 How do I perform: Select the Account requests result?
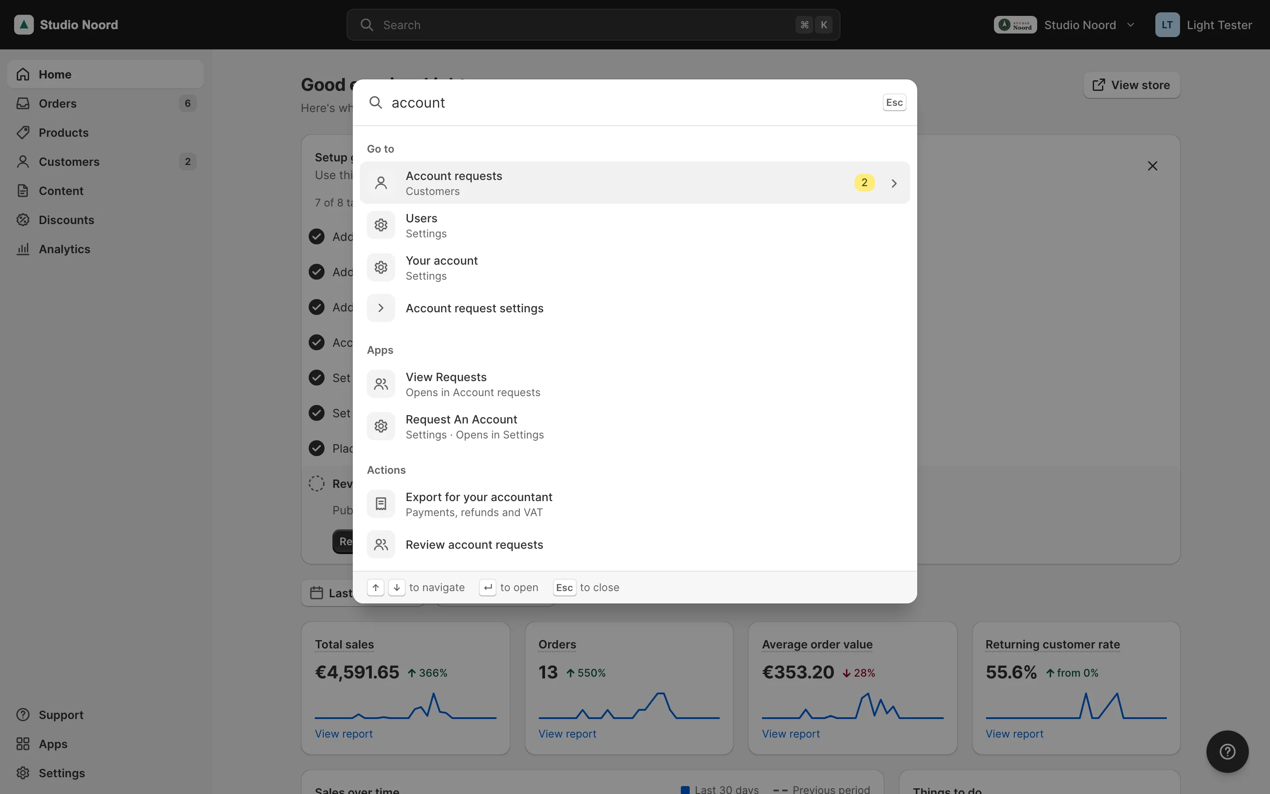coord(635,183)
